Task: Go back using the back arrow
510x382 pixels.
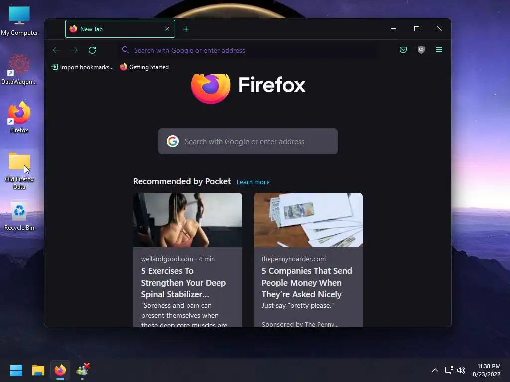Action: click(56, 50)
